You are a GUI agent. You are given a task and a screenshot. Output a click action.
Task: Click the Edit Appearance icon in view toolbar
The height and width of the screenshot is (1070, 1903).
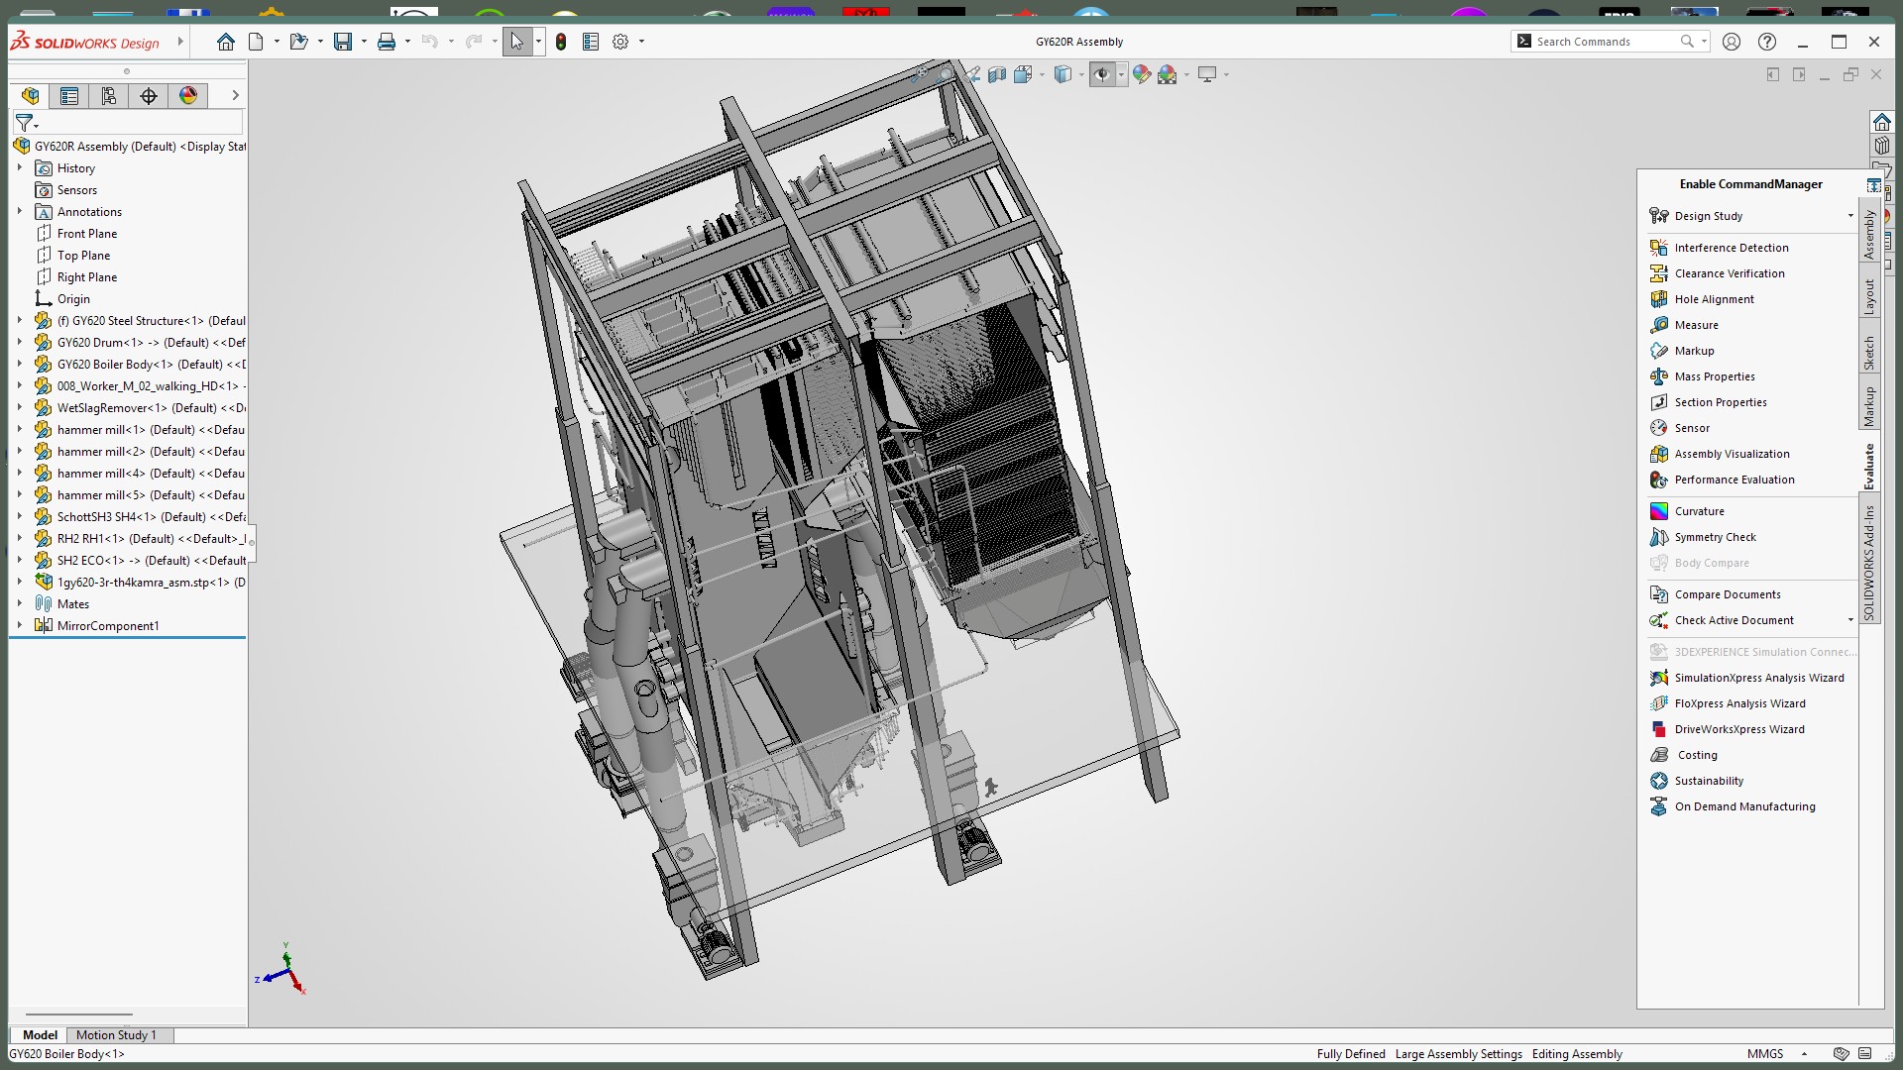(1142, 74)
